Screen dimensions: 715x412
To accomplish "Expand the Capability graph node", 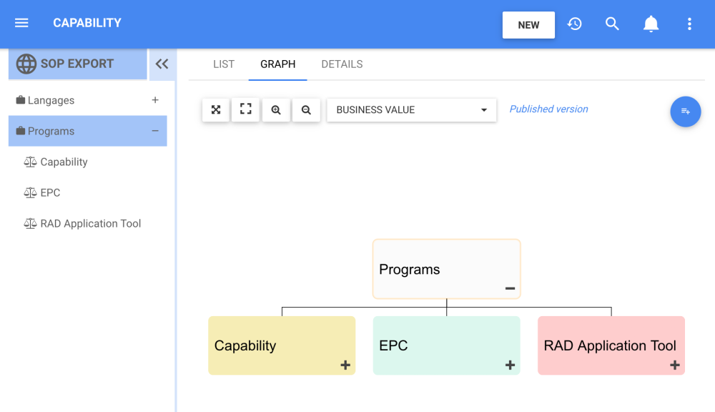I will tap(345, 365).
